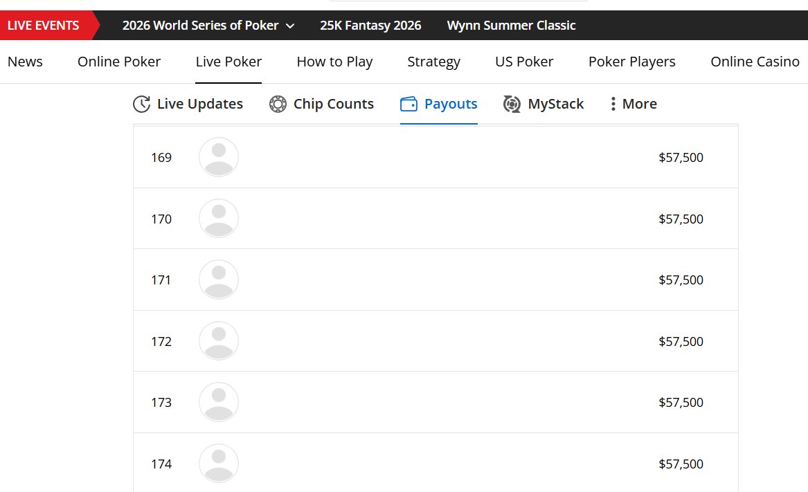Click the avatar placeholder in row 169
This screenshot has height=492, width=808.
[219, 157]
